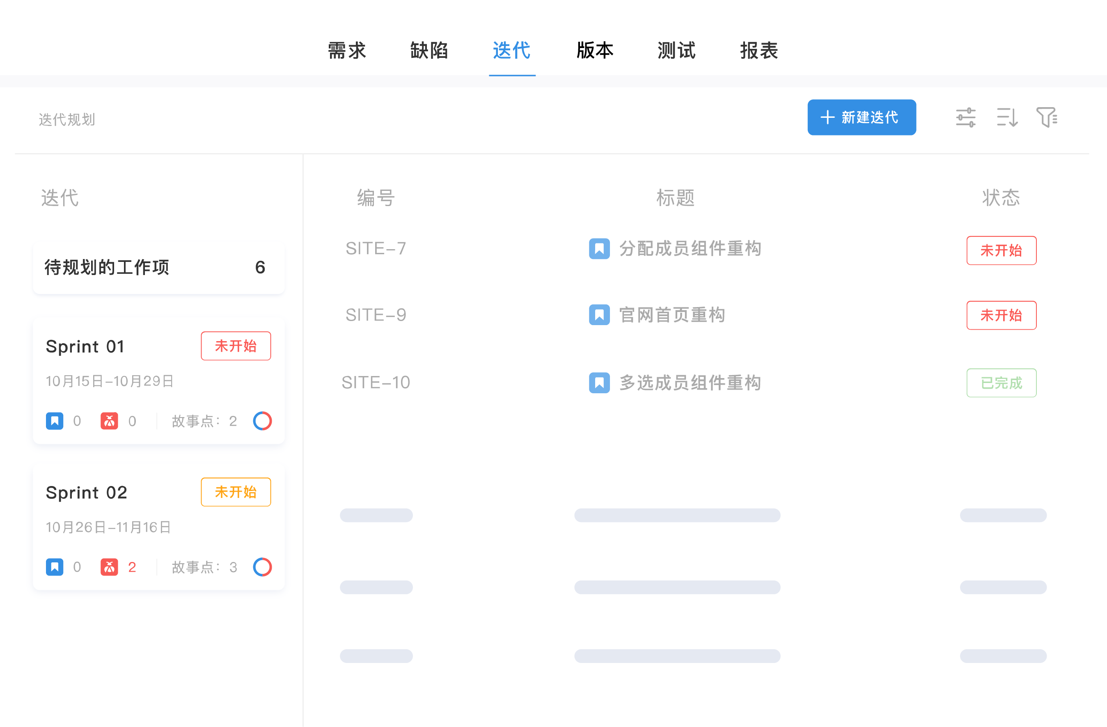Select 待规划的工作项 backlog card
The width and height of the screenshot is (1107, 727).
coord(158,268)
